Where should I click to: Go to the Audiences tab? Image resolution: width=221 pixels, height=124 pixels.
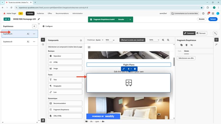coord(40,14)
